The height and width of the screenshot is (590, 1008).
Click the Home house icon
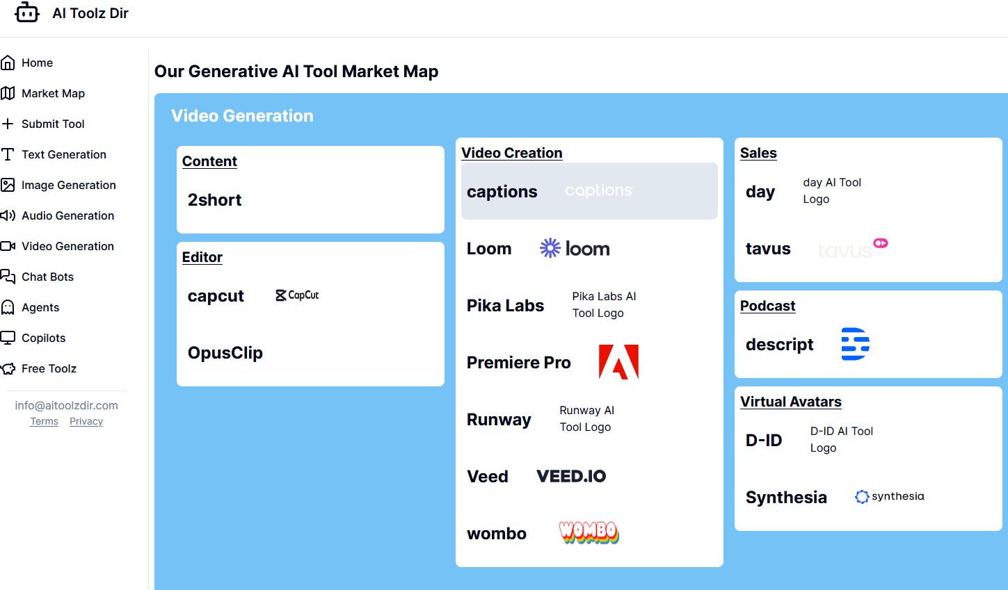(x=8, y=63)
